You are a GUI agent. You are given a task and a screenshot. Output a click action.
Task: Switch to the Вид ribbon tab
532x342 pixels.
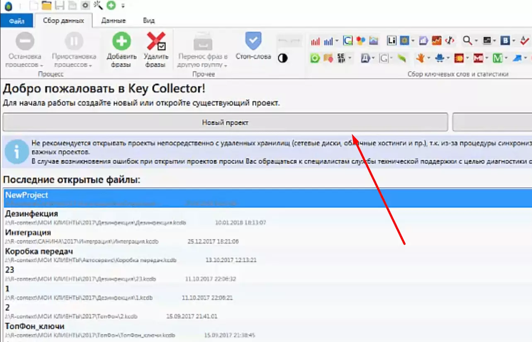pos(149,20)
